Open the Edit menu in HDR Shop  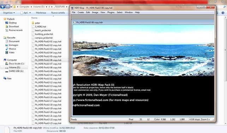coord(88,12)
